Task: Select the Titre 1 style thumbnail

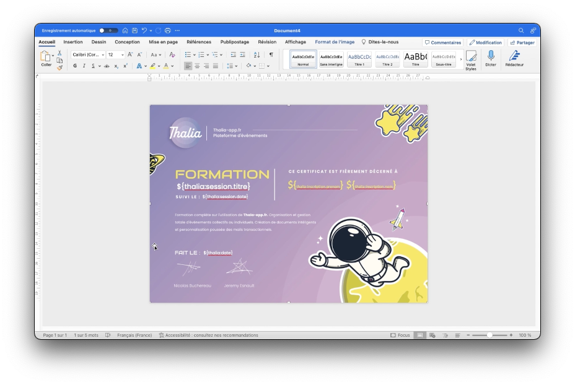Action: pyautogui.click(x=359, y=59)
